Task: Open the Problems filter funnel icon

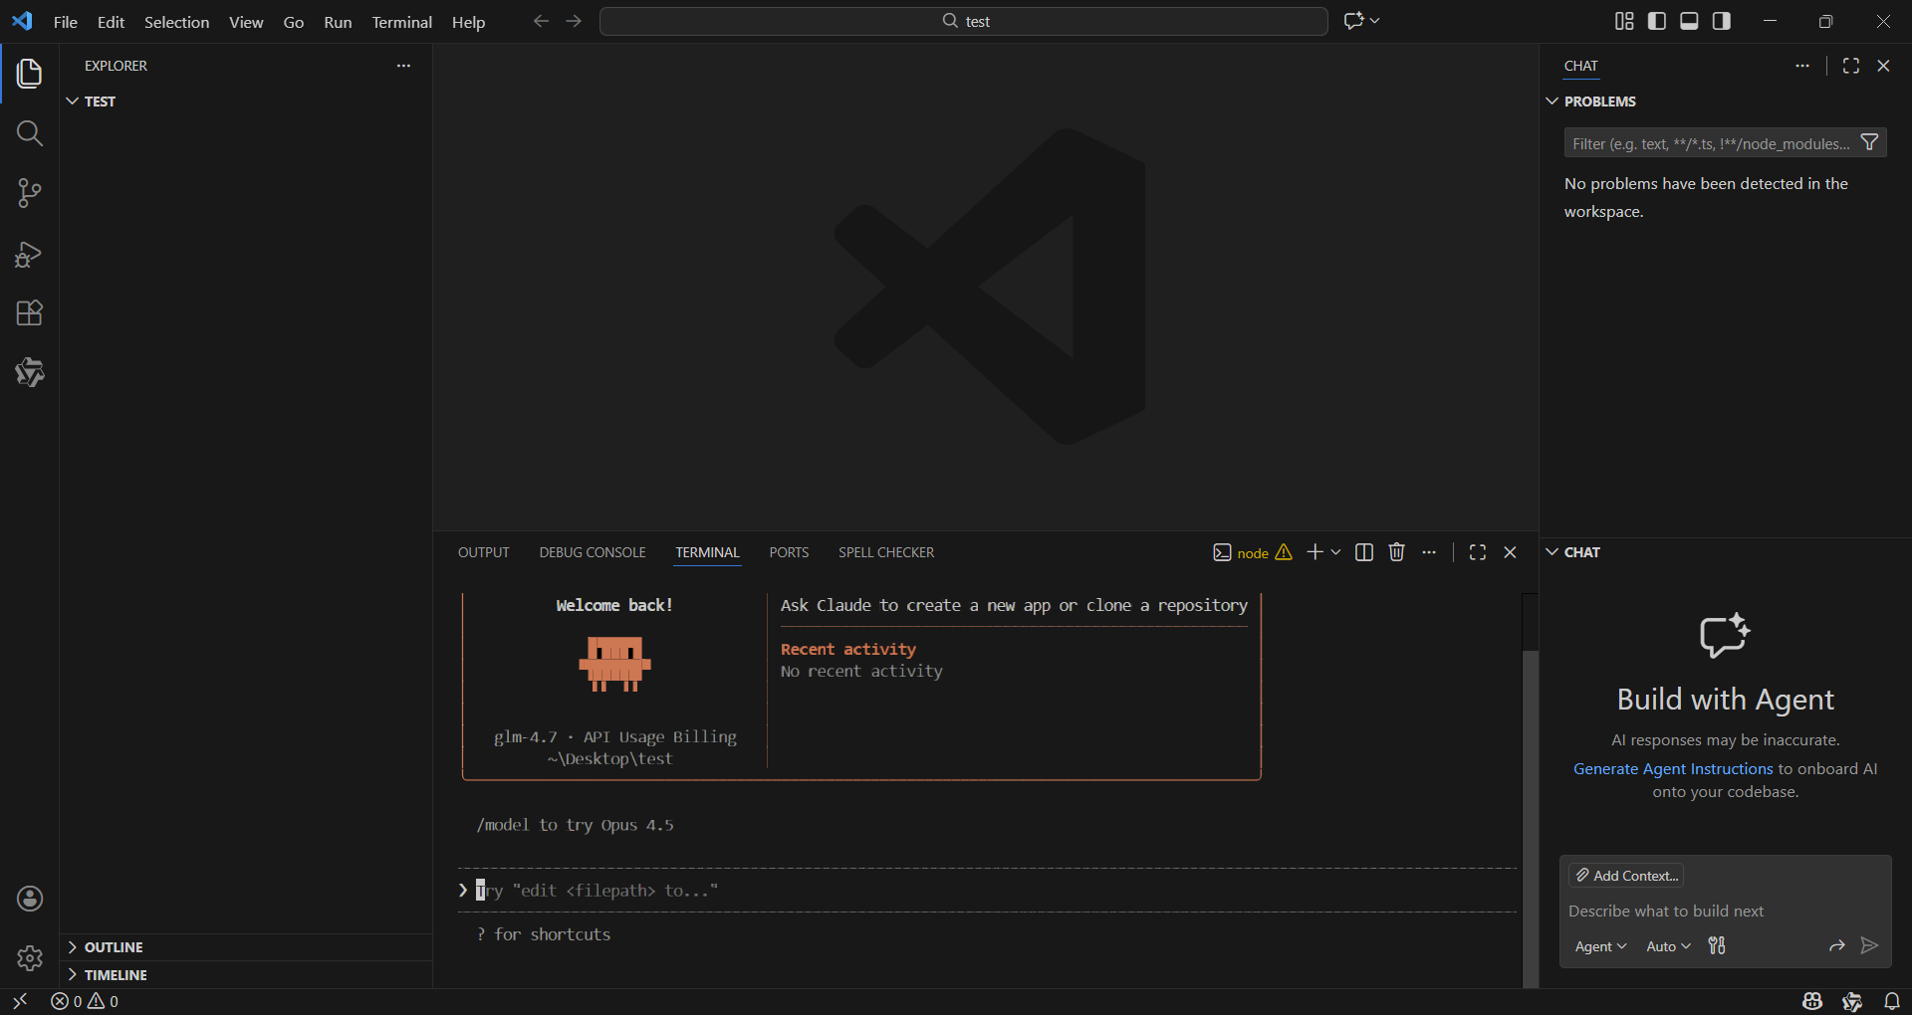Action: point(1870,143)
